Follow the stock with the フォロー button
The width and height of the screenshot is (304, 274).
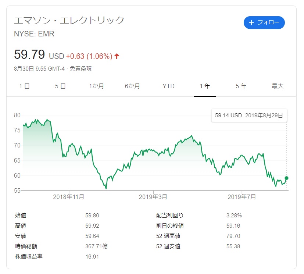pos(264,23)
